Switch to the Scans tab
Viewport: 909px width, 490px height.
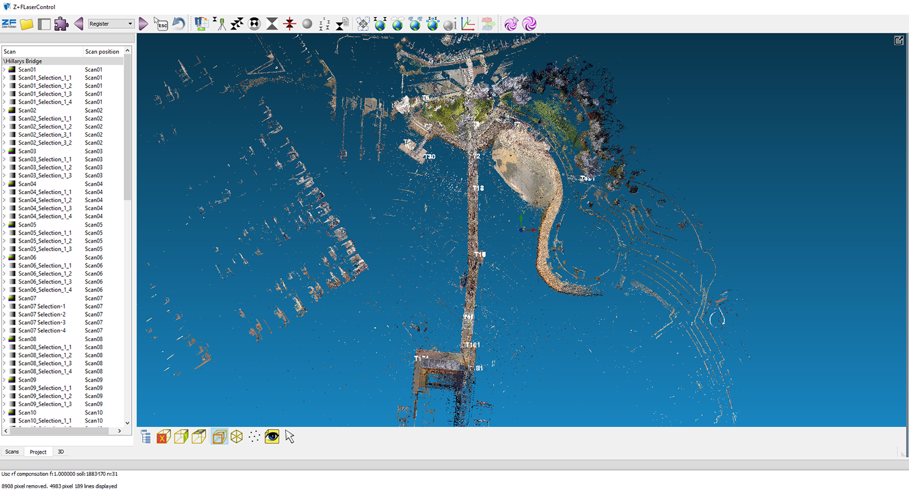click(x=12, y=452)
